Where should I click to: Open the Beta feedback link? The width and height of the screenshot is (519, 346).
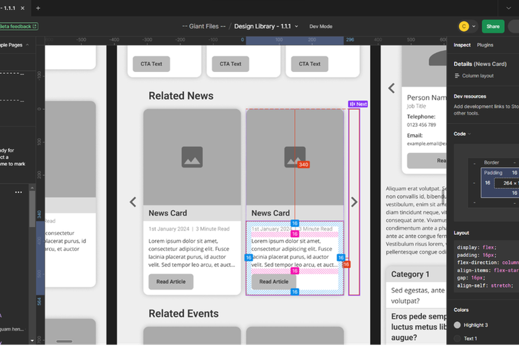(18, 26)
